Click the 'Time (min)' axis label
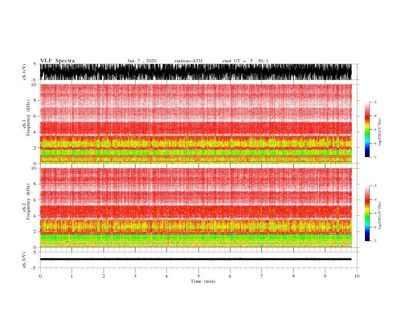This screenshot has height=310, width=402. (203, 281)
